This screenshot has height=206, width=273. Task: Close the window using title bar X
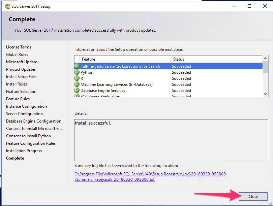[x=265, y=6]
